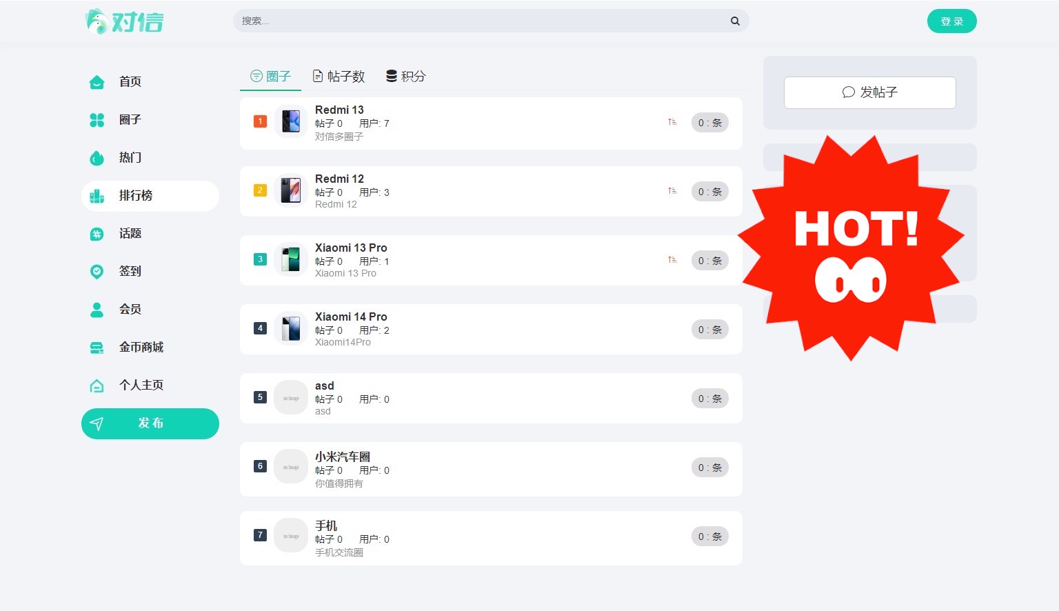
Task: Switch to the 积分 tab
Action: click(x=406, y=76)
